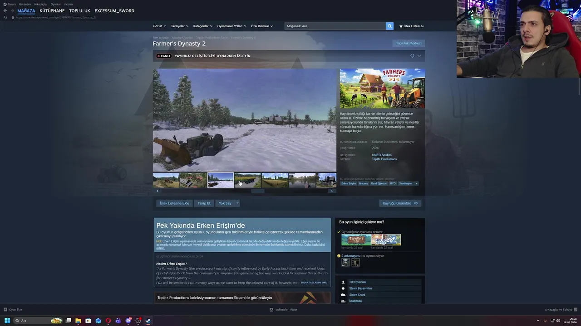Open the Topluluk Merkezi button

click(x=409, y=43)
